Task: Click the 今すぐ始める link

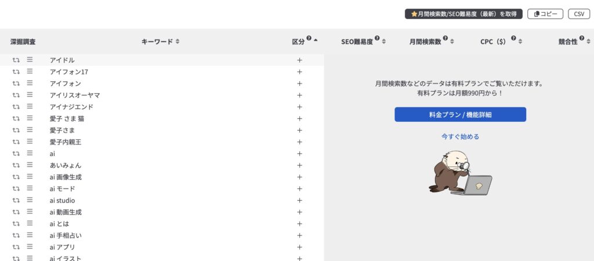Action: pyautogui.click(x=460, y=137)
